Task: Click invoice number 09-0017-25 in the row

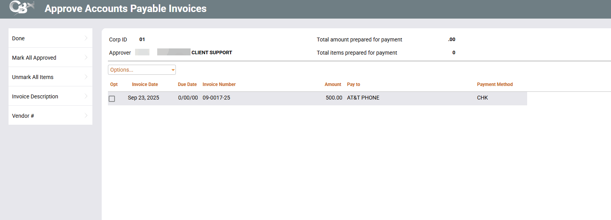Action: (216, 98)
